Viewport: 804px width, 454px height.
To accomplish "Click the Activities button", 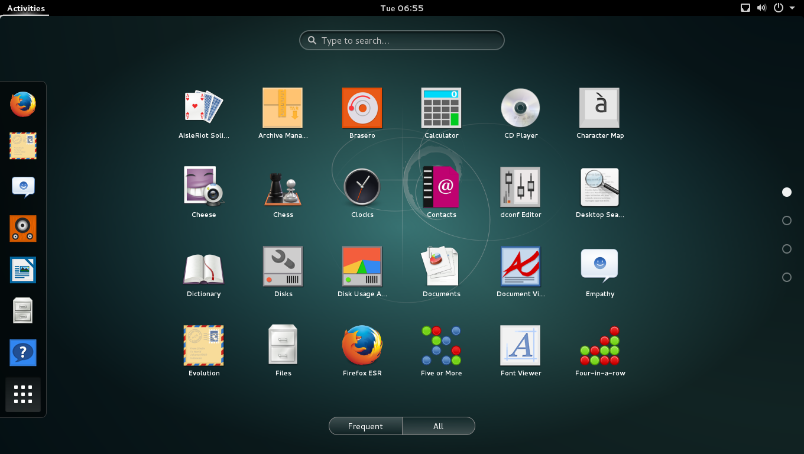I will (x=25, y=8).
